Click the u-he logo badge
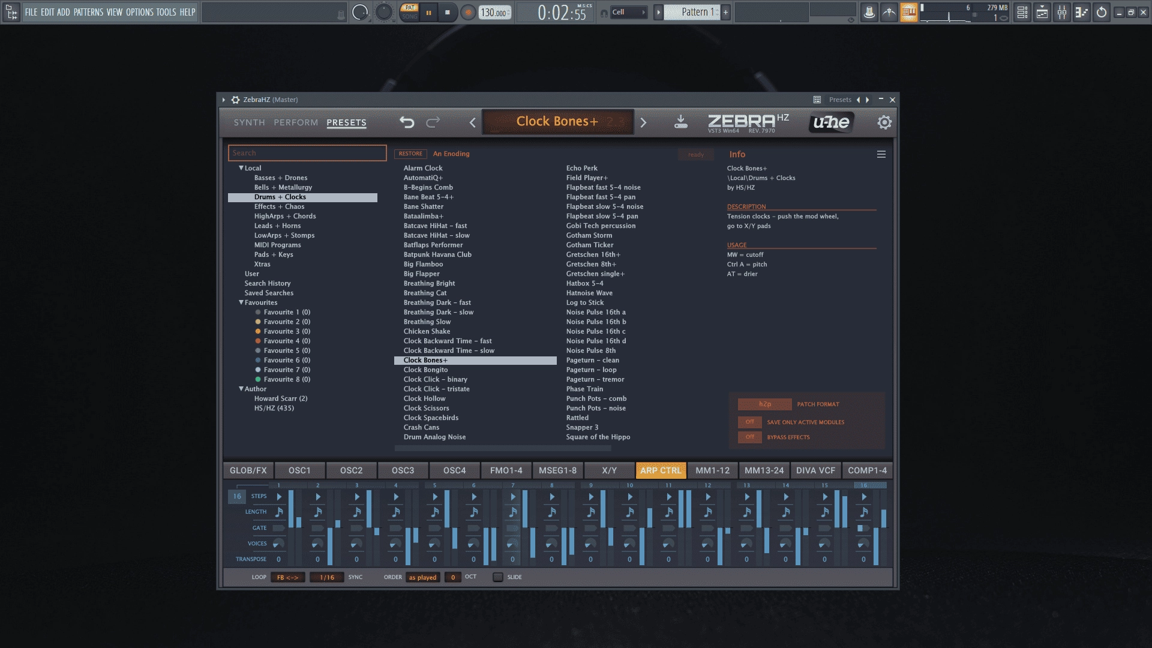Viewport: 1152px width, 648px height. tap(831, 122)
